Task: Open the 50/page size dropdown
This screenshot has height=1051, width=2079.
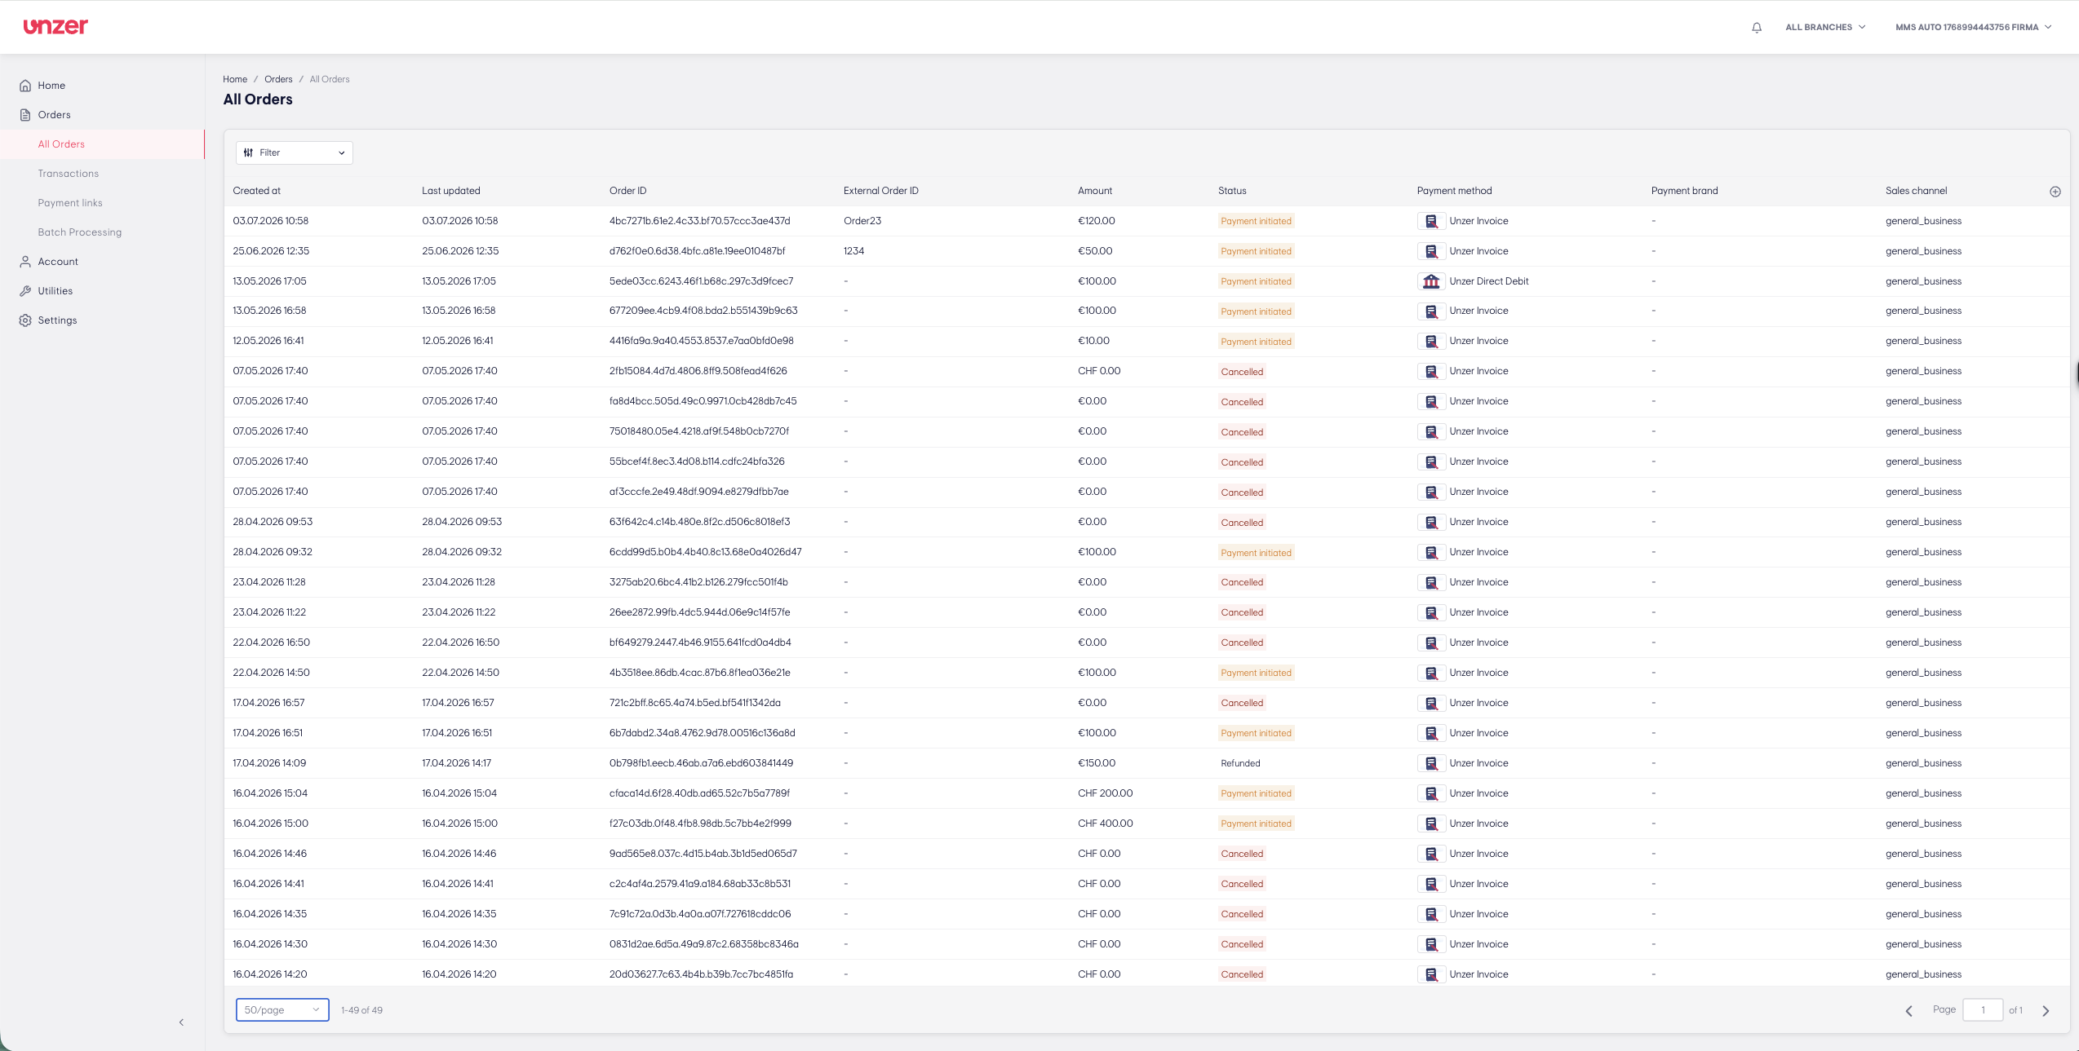Action: point(282,1009)
